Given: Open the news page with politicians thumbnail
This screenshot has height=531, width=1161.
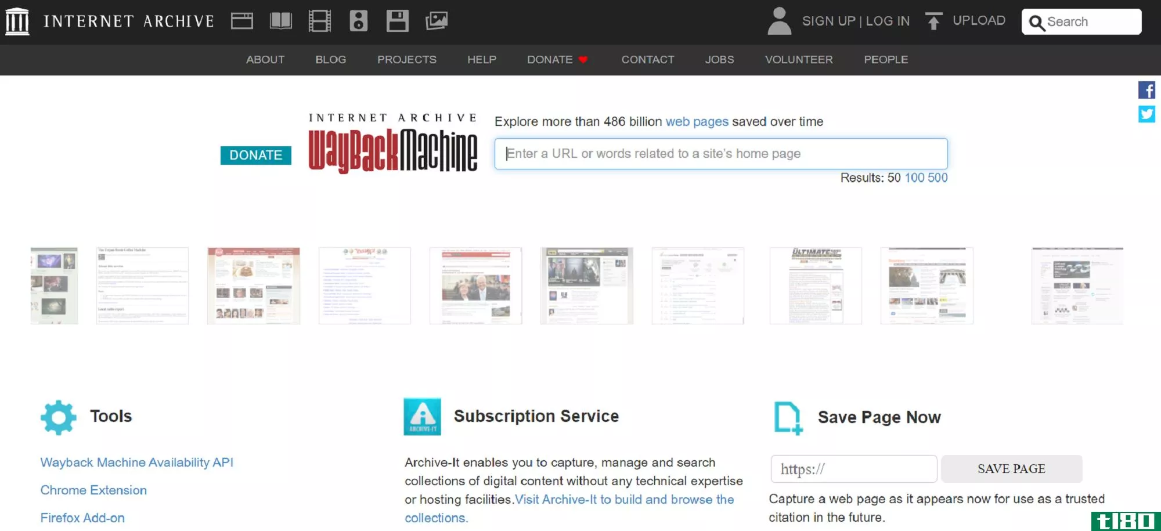Looking at the screenshot, I should coord(476,286).
